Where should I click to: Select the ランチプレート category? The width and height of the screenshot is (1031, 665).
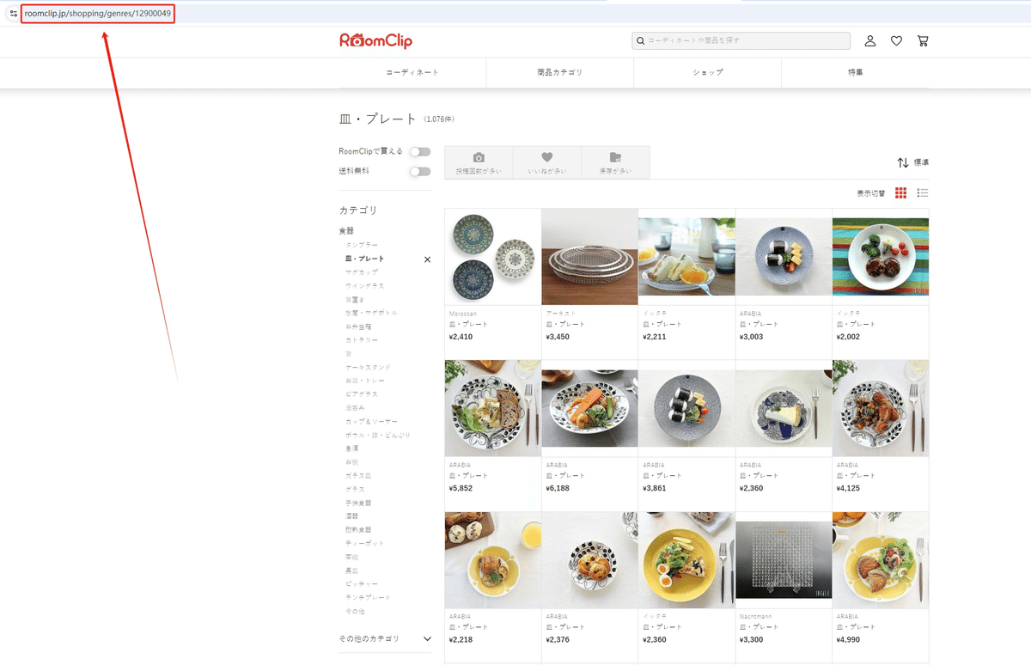pyautogui.click(x=369, y=598)
